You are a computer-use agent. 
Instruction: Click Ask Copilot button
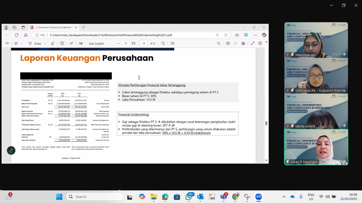click(96, 43)
